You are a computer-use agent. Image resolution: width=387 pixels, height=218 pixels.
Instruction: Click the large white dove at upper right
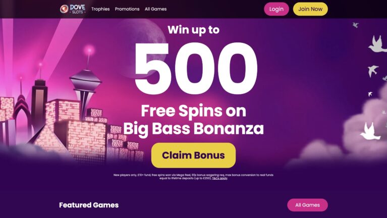click(x=377, y=44)
